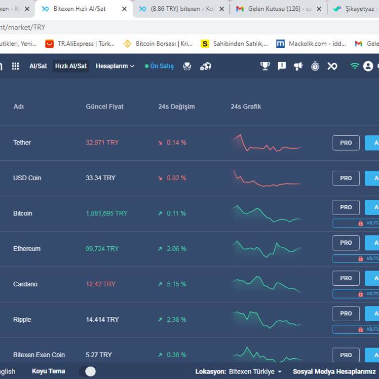
Task: Open the Ön Satış menu item
Action: pos(159,66)
